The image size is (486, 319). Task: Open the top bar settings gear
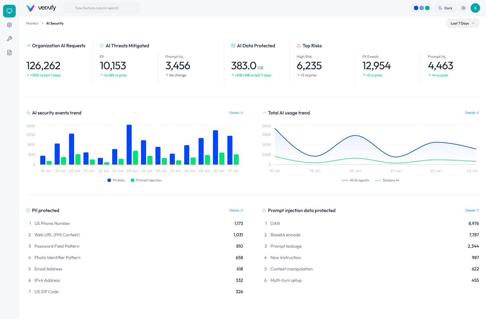(463, 8)
